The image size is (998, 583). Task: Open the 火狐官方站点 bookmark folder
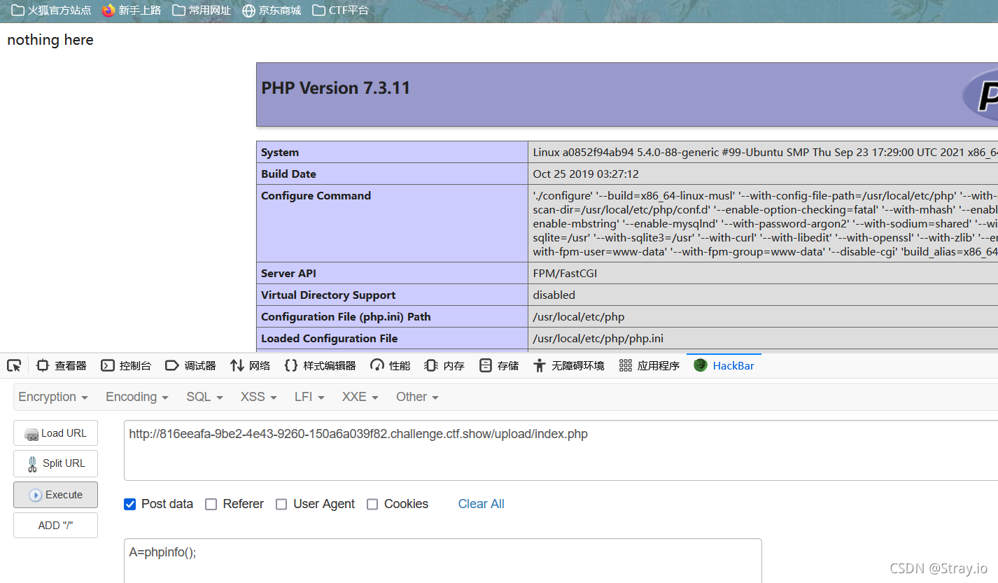(x=51, y=10)
